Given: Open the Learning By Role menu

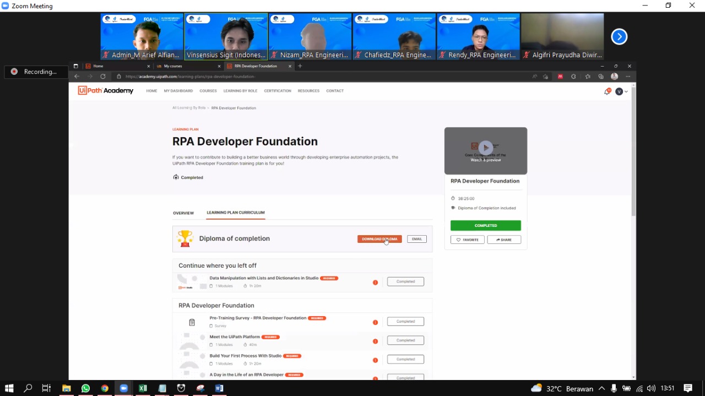Looking at the screenshot, I should [240, 91].
